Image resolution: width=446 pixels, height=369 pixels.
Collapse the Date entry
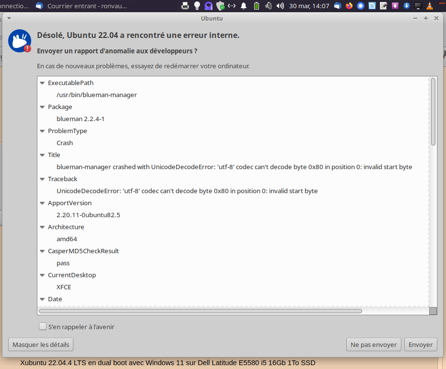pyautogui.click(x=42, y=299)
